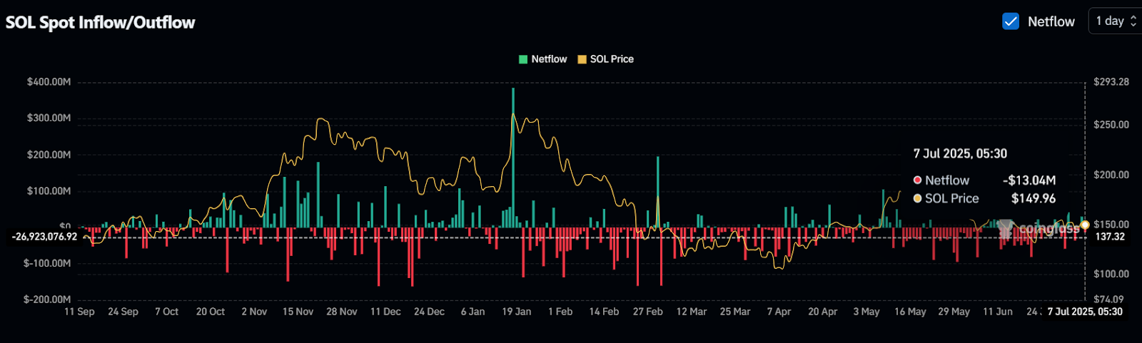This screenshot has width=1142, height=343.
Task: Toggle the green Netflow legend swatch
Action: pos(523,59)
